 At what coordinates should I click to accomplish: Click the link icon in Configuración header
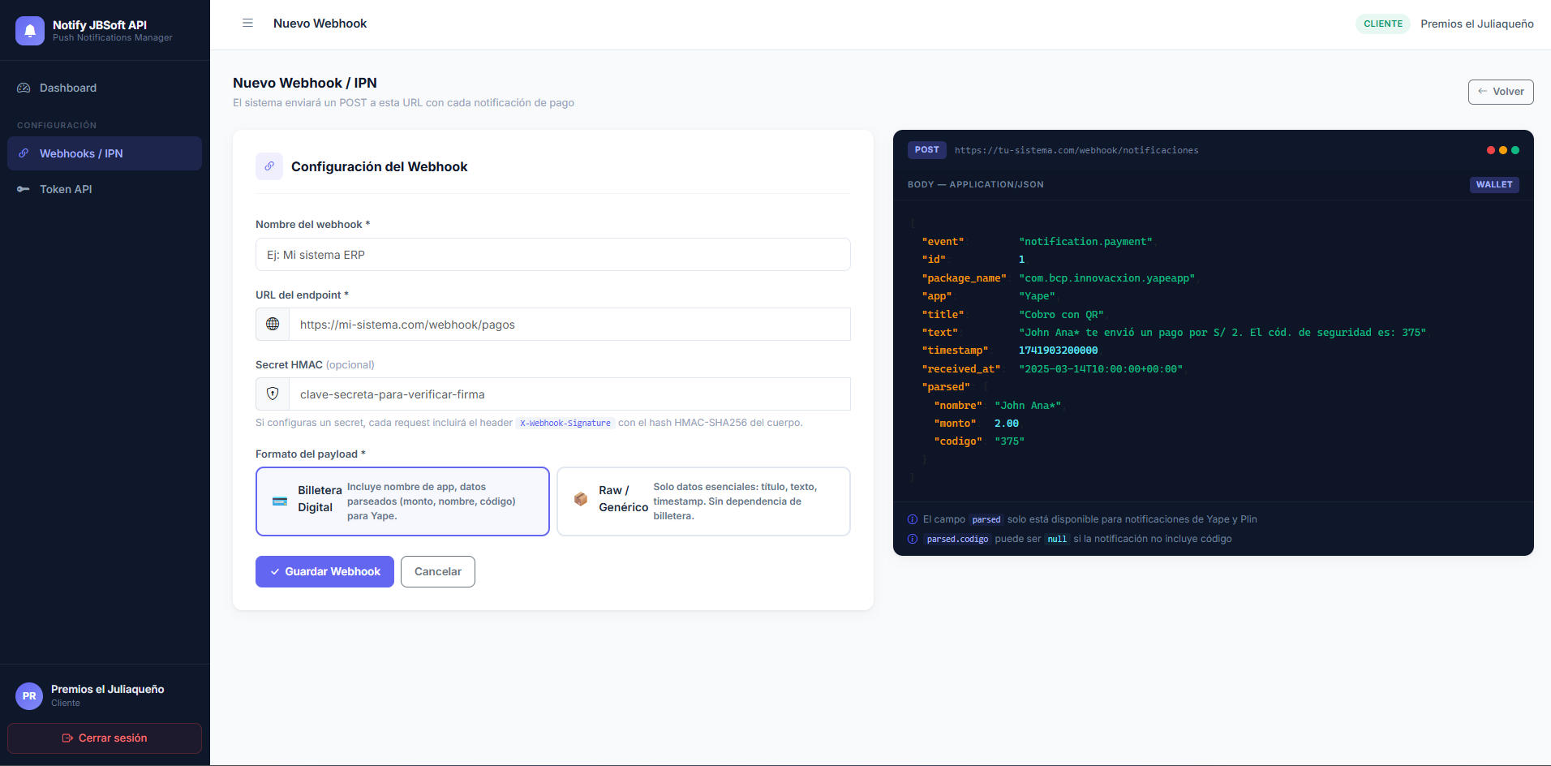(269, 166)
